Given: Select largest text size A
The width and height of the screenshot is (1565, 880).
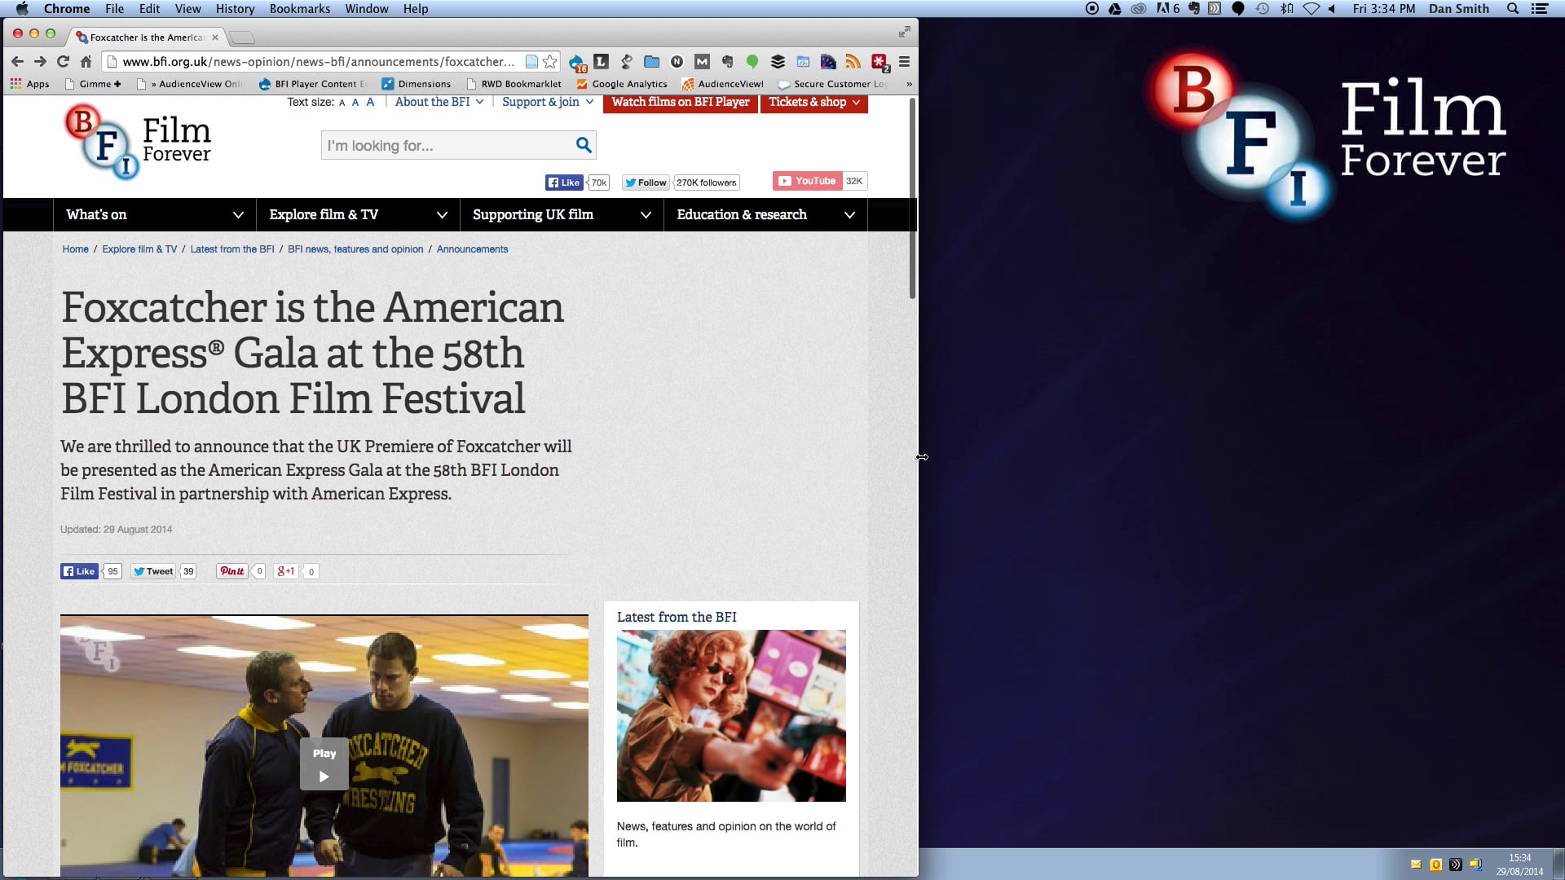Looking at the screenshot, I should pyautogui.click(x=370, y=102).
